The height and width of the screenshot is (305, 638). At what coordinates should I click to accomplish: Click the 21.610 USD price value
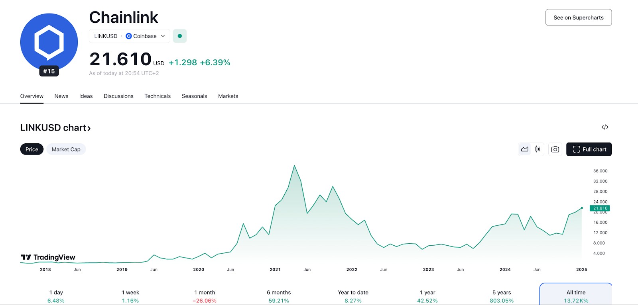127,59
